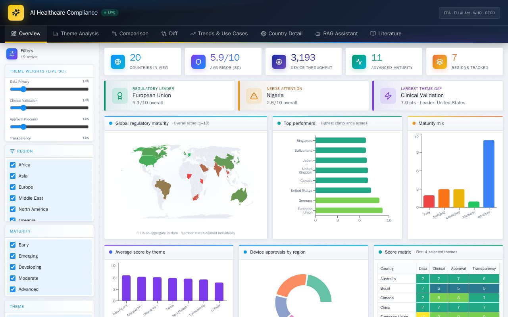Screen dimensions: 508x317
Task: Click the funnel icon beside Region heading
Action: [12, 151]
